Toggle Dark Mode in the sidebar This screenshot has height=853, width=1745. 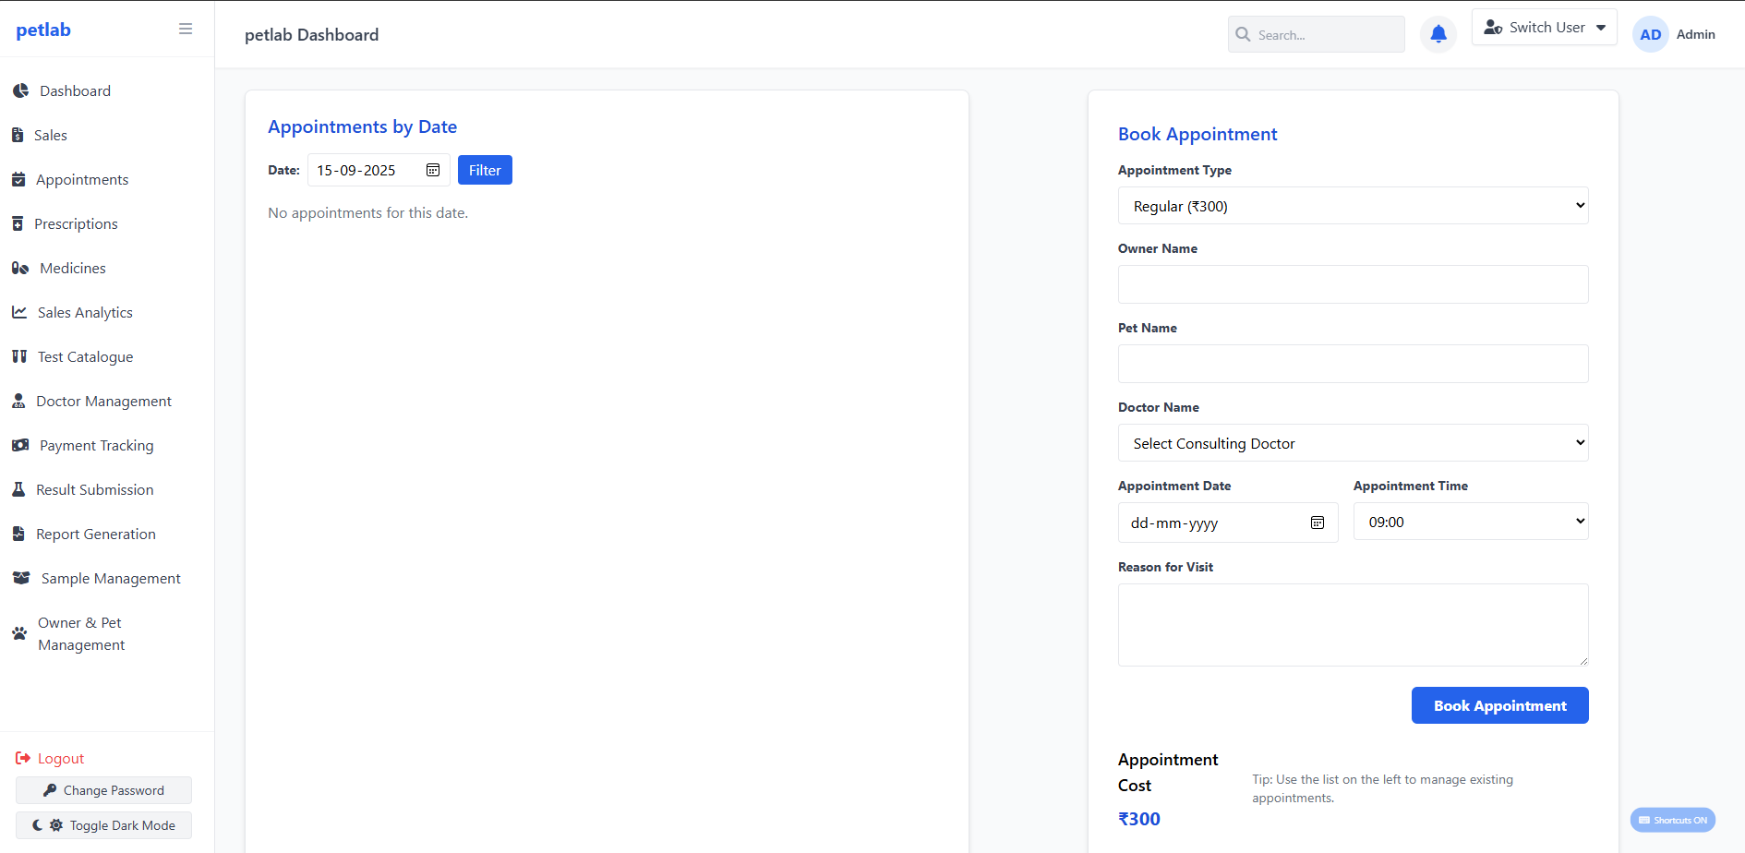[102, 824]
